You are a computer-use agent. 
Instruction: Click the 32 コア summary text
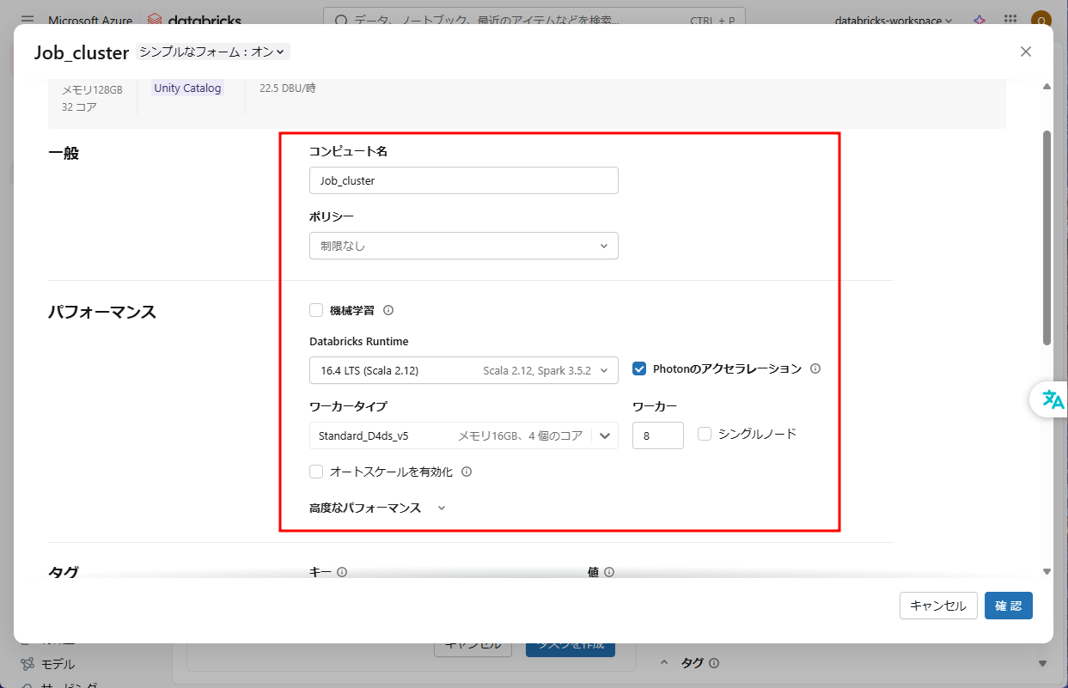[79, 107]
